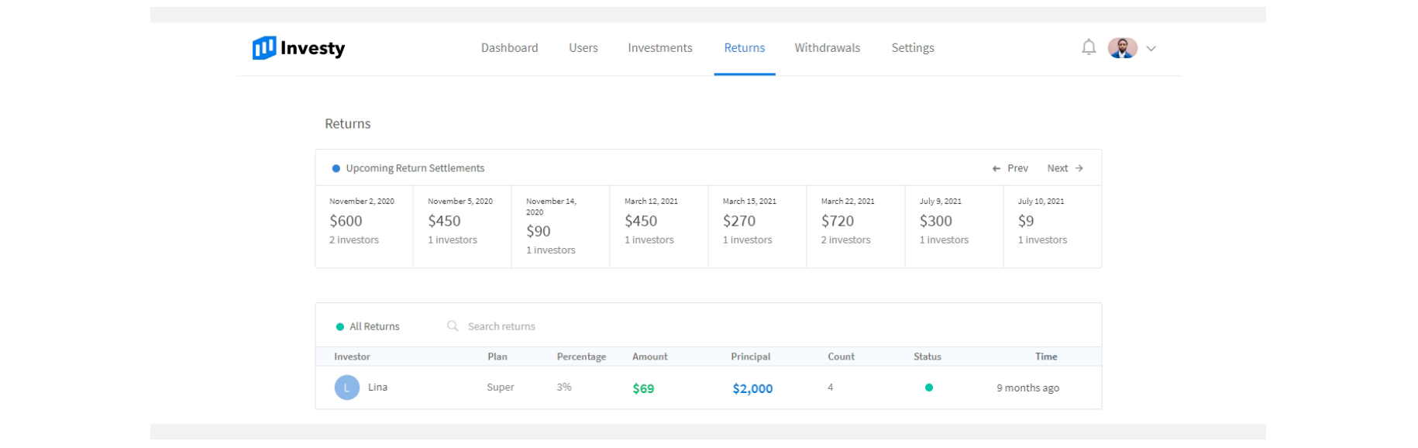The height and width of the screenshot is (448, 1418).
Task: Go to previous settlements with Prev
Action: click(x=1010, y=168)
